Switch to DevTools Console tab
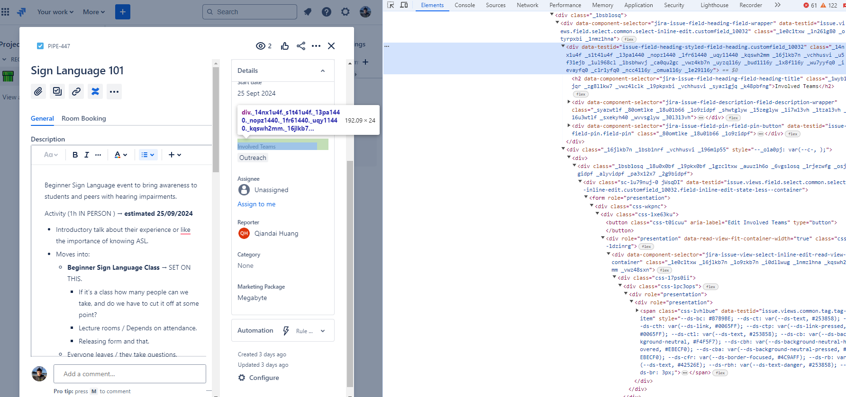This screenshot has width=846, height=397. [x=465, y=5]
